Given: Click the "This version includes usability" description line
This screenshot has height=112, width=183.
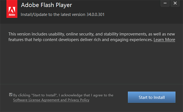Looking at the screenshot, I should pyautogui.click(x=91, y=34).
